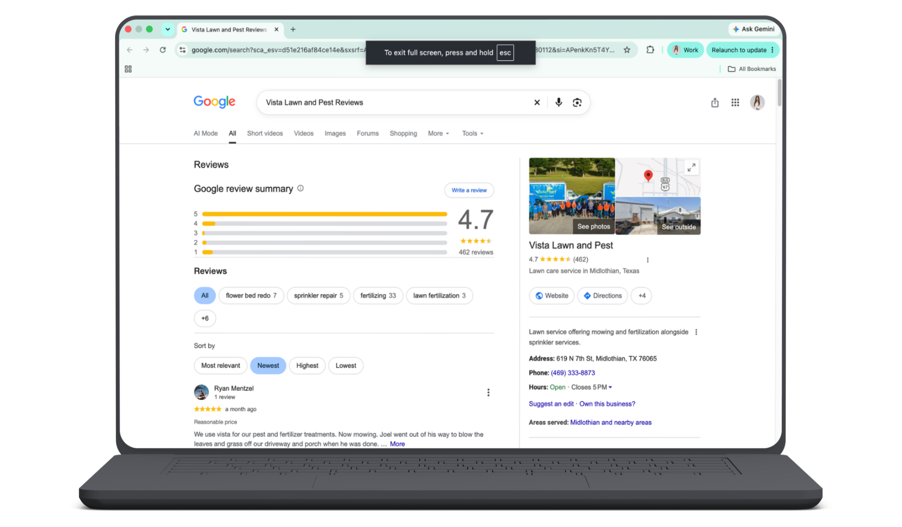The width and height of the screenshot is (902, 527).
Task: Click Own this business? link
Action: (x=607, y=404)
